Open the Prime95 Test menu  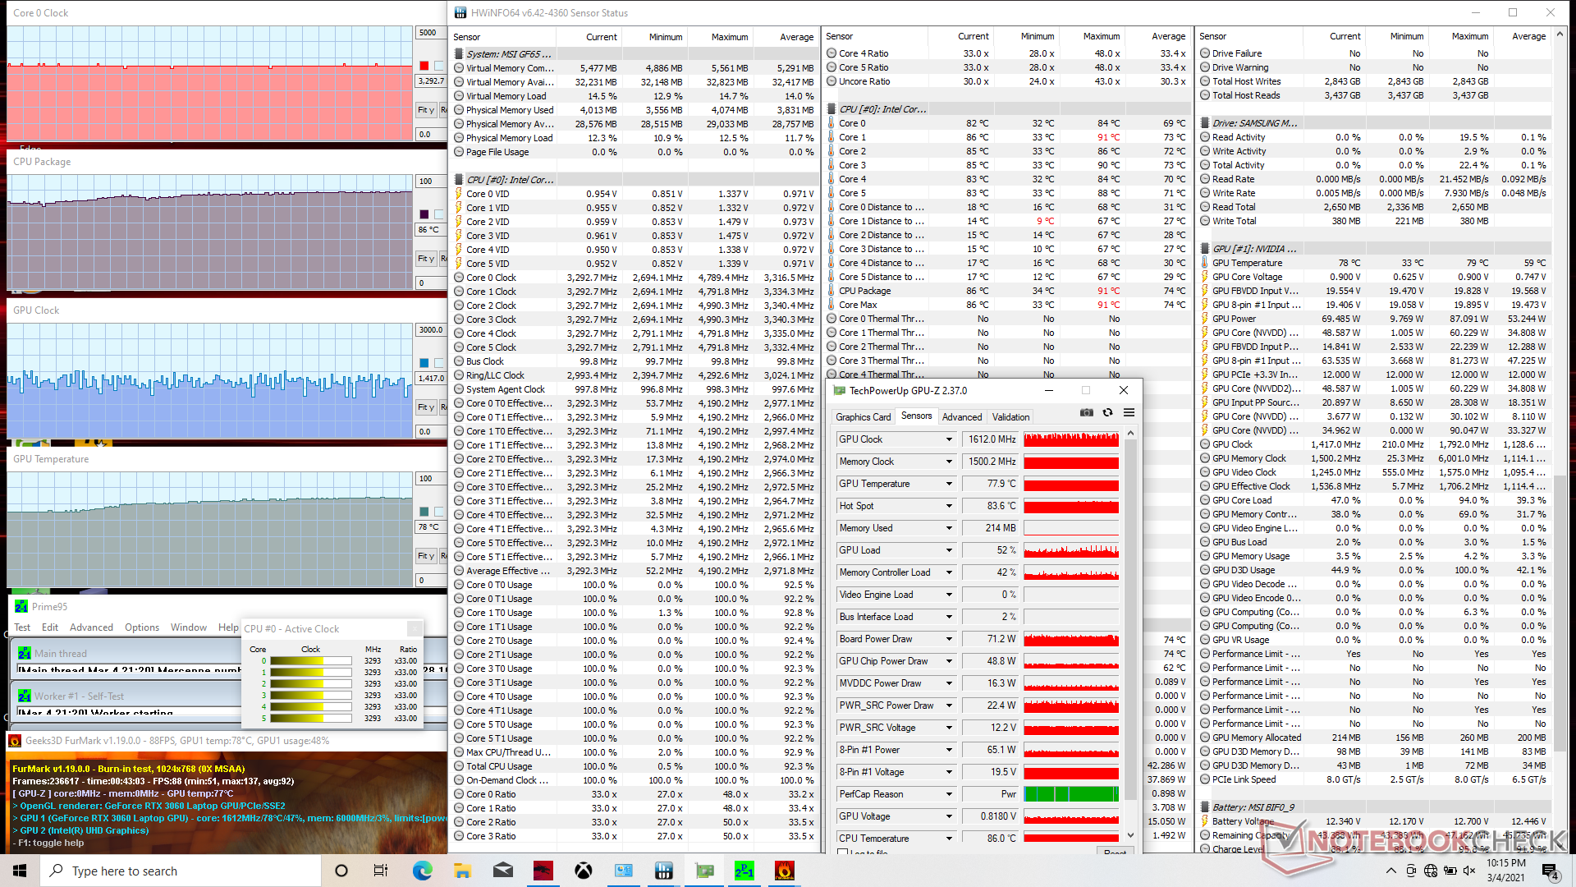22,627
